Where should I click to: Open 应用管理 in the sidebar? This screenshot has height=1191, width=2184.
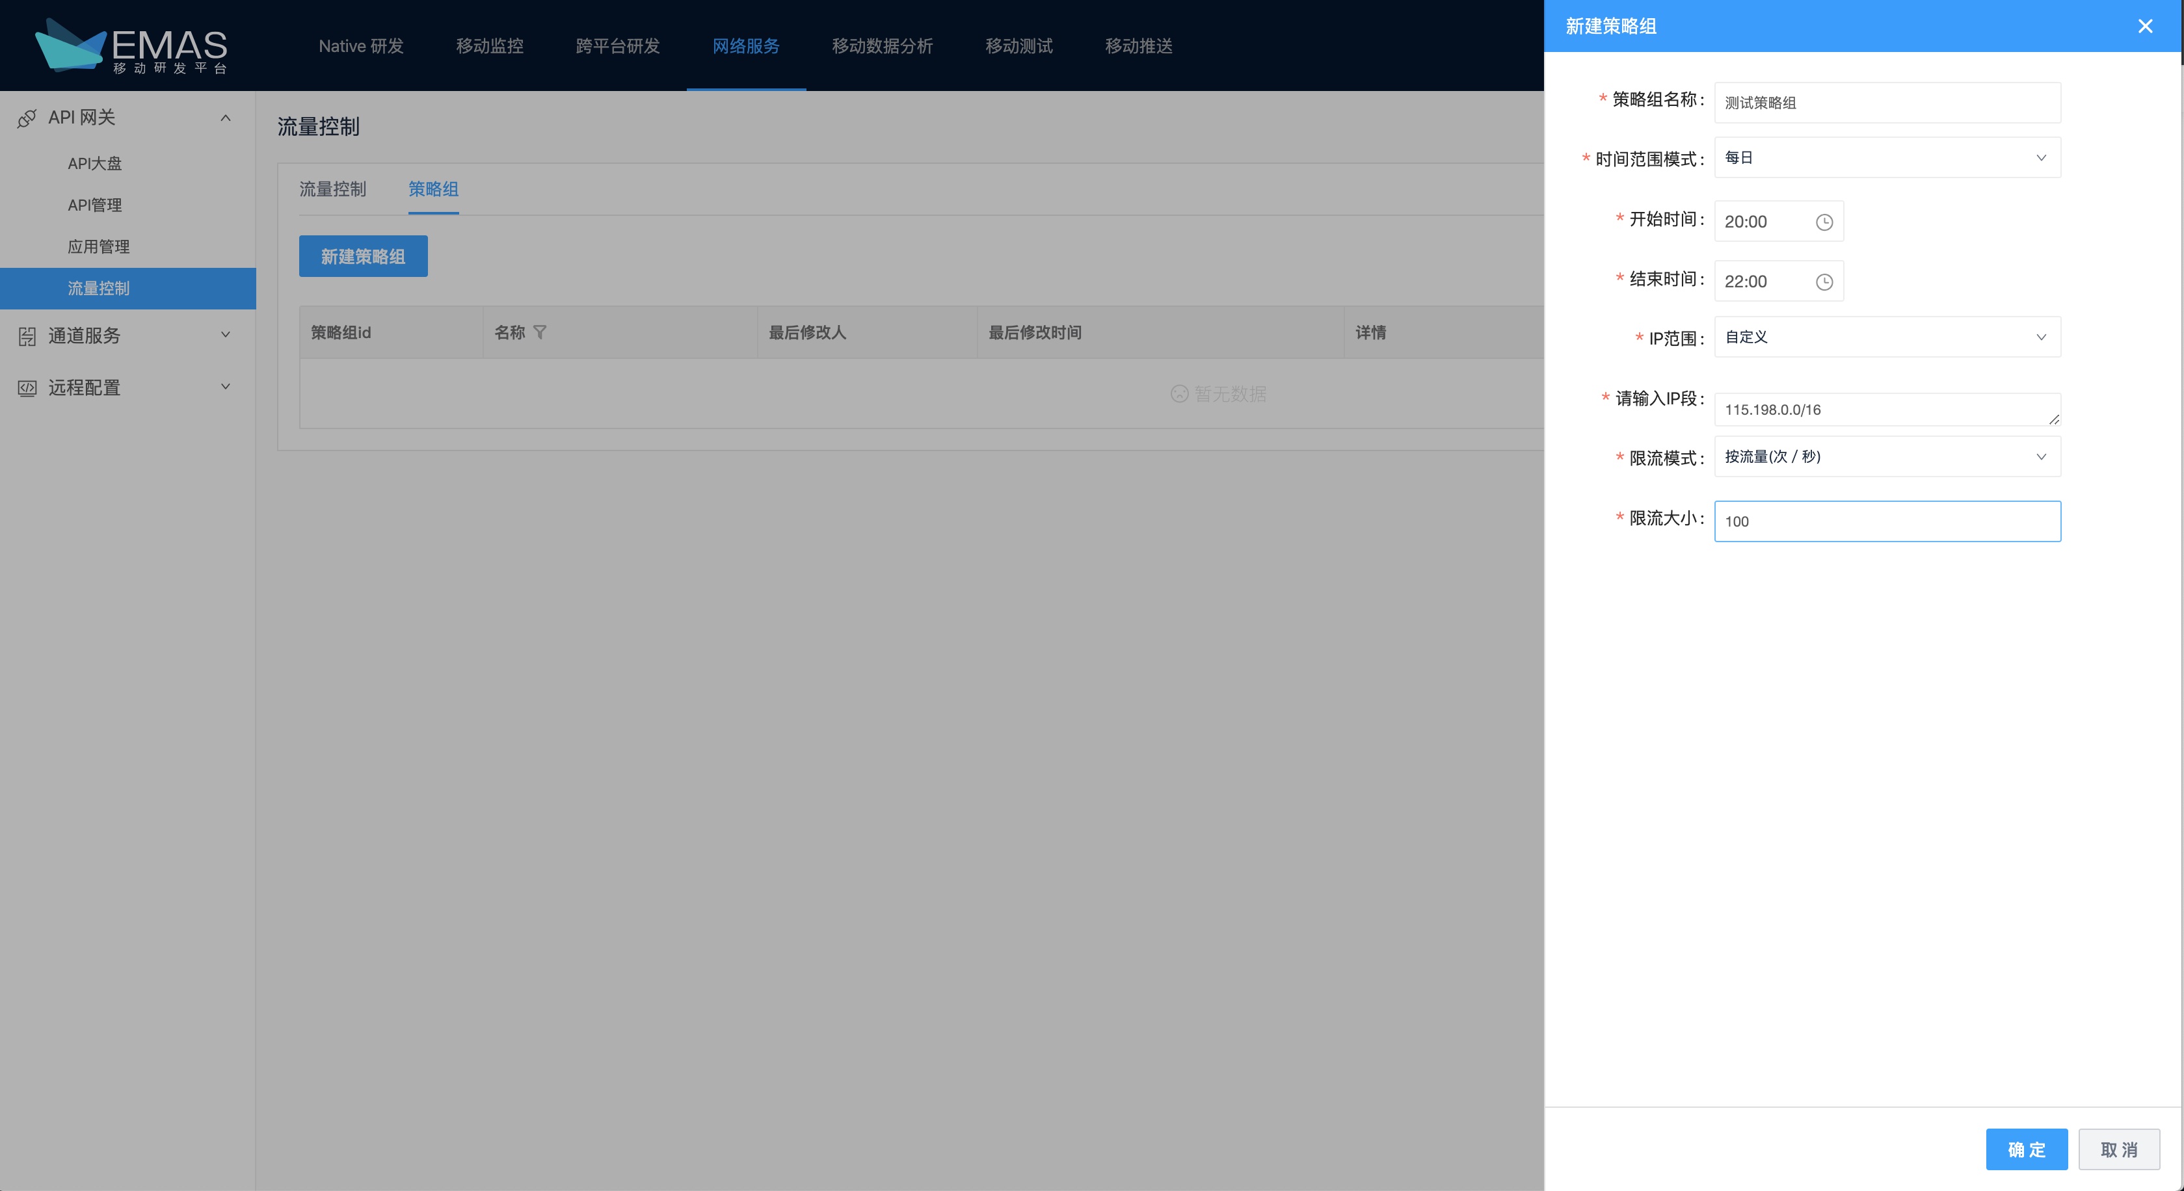[x=98, y=246]
